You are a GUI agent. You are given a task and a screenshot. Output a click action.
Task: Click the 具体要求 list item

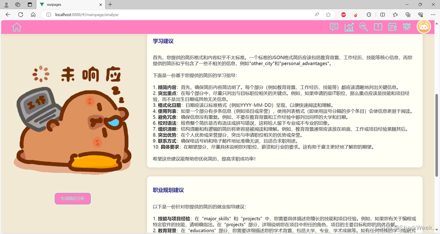(x=264, y=147)
